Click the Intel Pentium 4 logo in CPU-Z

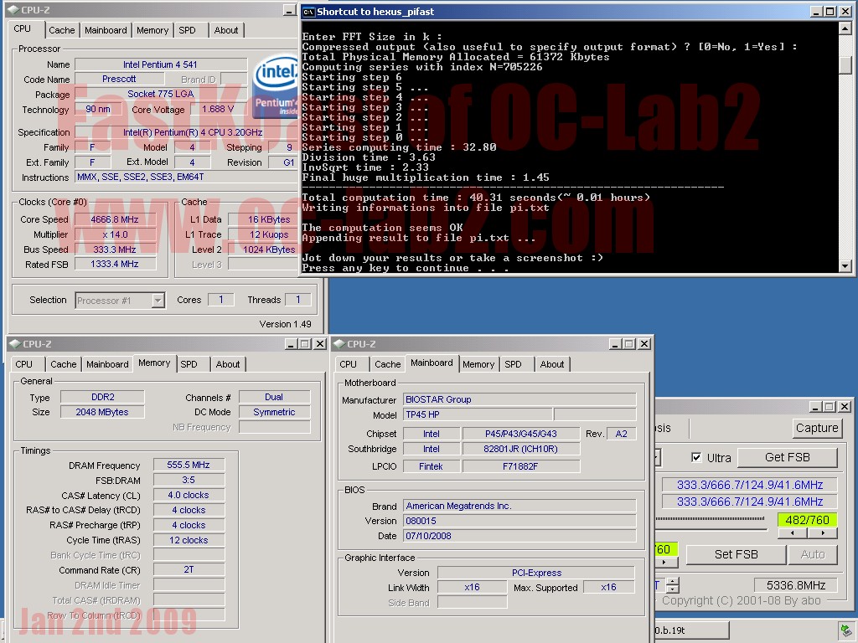275,86
